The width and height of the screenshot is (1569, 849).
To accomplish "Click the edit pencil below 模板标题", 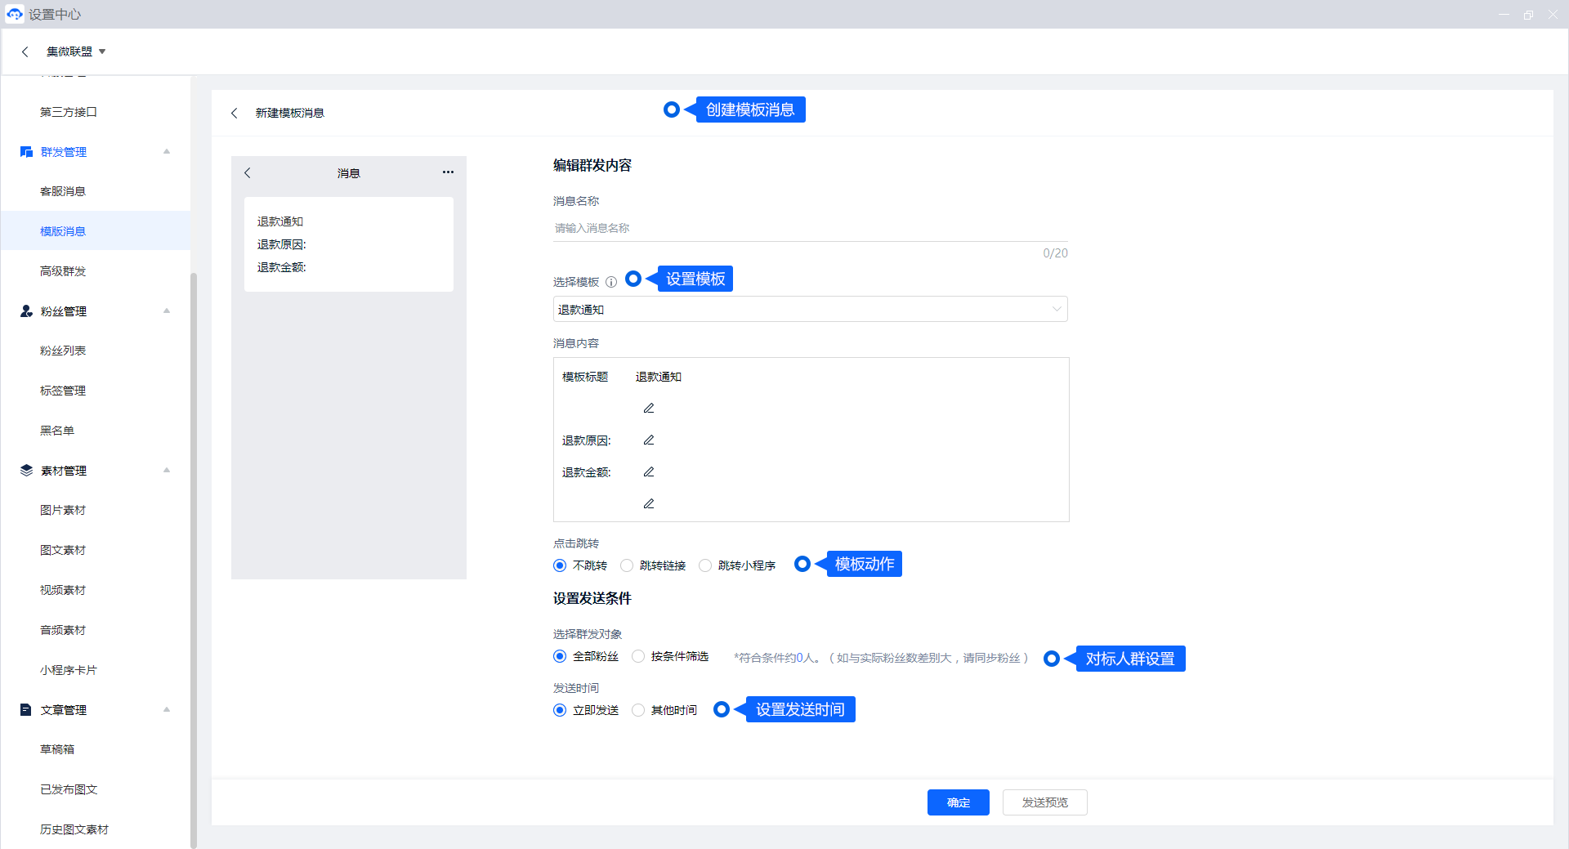I will point(649,409).
